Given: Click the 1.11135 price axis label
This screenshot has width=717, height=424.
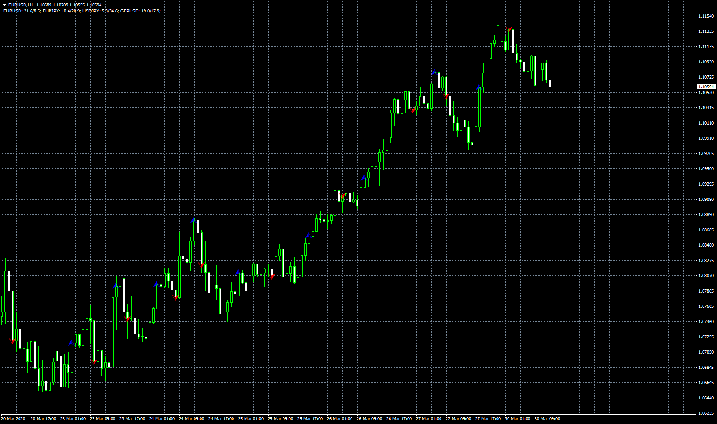Looking at the screenshot, I should (706, 47).
